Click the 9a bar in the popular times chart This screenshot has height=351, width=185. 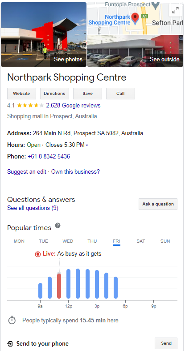40,291
